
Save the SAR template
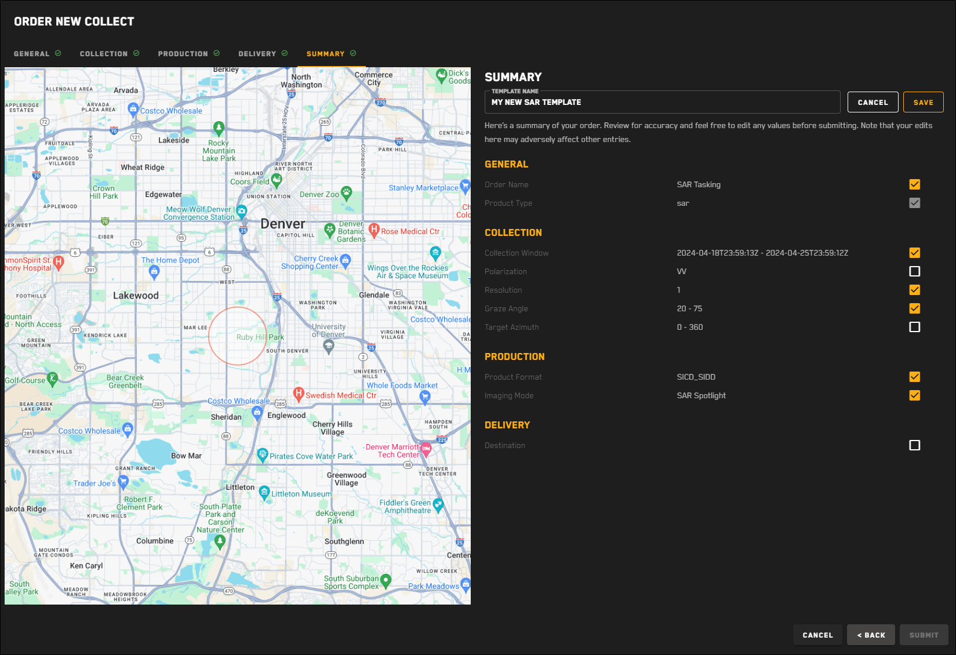[x=923, y=102]
